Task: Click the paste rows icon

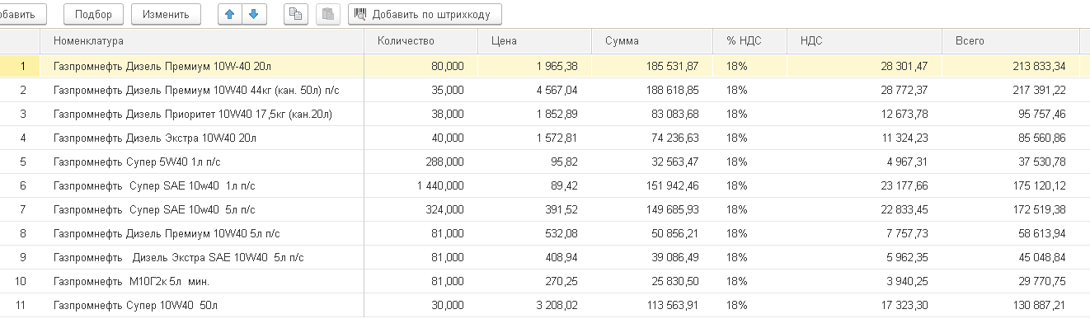Action: 328,14
